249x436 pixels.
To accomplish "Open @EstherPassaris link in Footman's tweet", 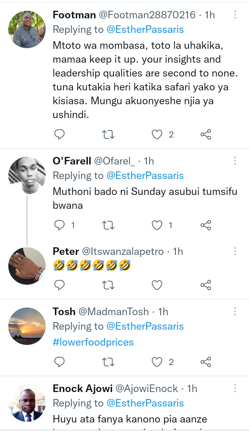I will (x=145, y=29).
